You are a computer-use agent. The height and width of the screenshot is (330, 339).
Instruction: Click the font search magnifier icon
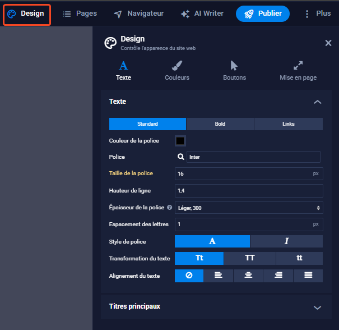(x=181, y=157)
